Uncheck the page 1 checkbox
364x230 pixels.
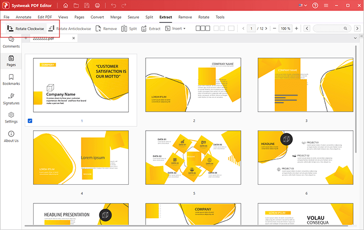pyautogui.click(x=30, y=121)
